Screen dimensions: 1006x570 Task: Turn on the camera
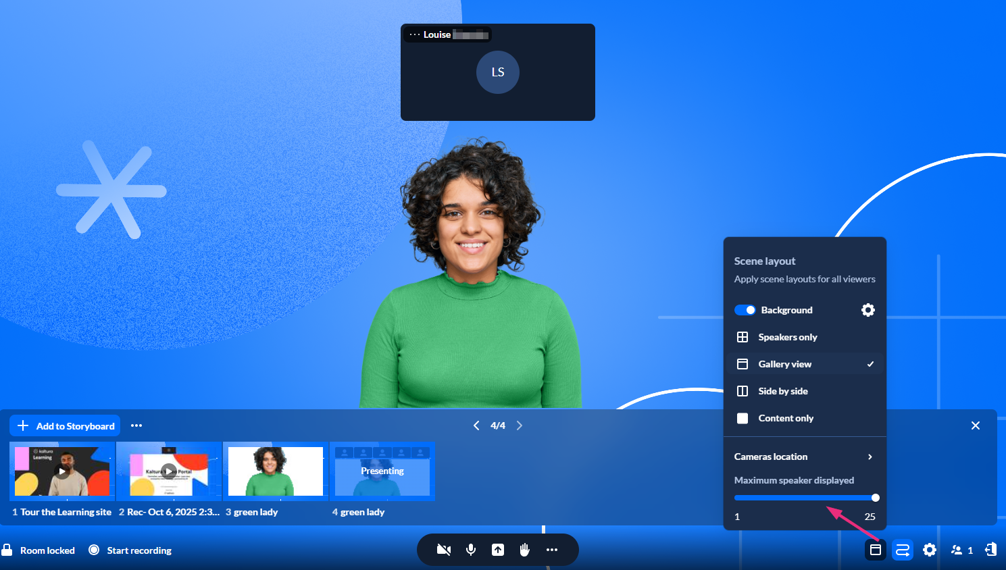[444, 550]
